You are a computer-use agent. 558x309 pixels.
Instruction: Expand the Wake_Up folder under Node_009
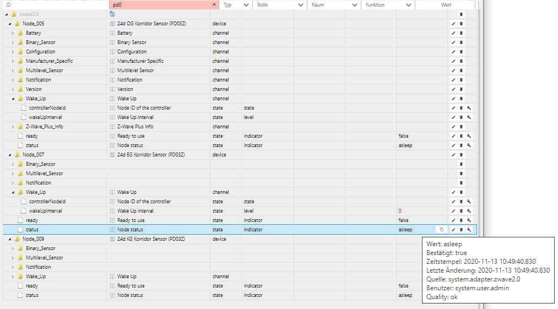pyautogui.click(x=13, y=277)
